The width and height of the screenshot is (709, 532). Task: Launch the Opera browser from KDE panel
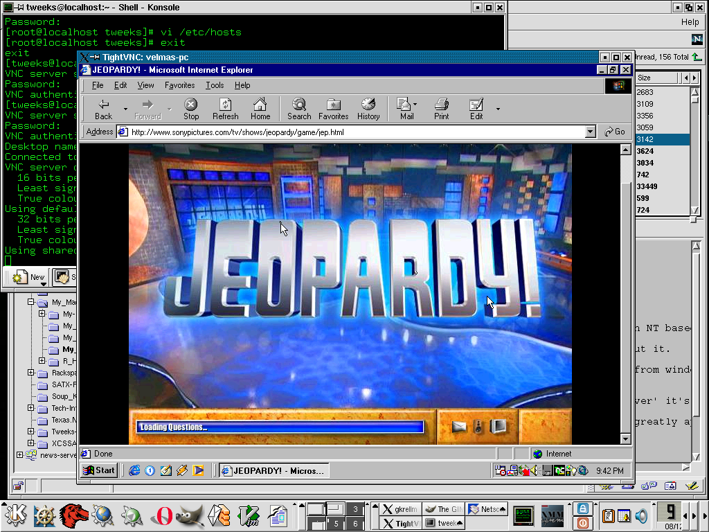[x=162, y=515]
